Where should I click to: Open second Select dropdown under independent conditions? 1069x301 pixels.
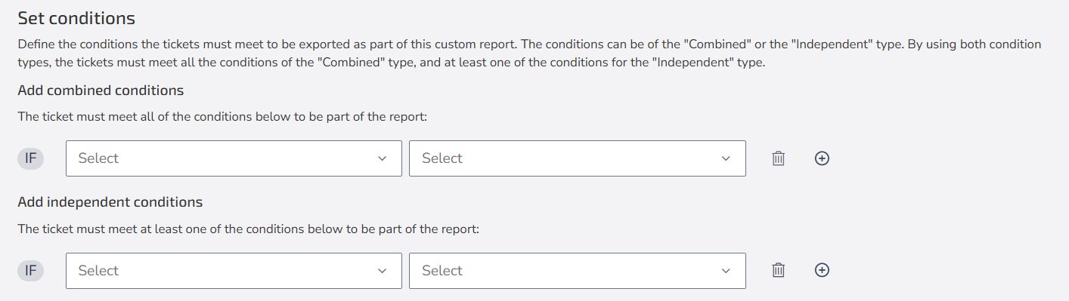[x=578, y=270]
